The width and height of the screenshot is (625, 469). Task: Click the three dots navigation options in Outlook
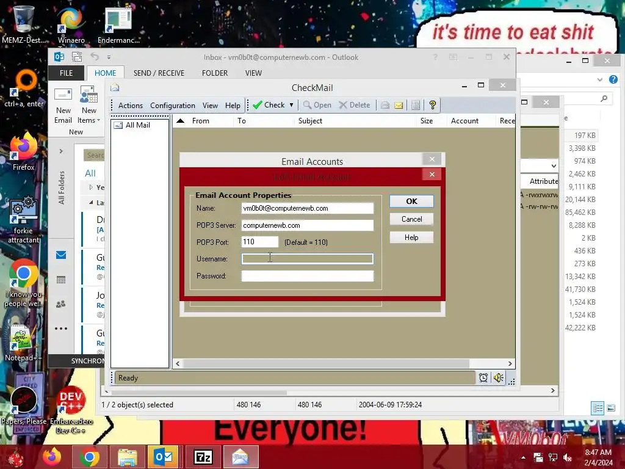click(x=61, y=329)
